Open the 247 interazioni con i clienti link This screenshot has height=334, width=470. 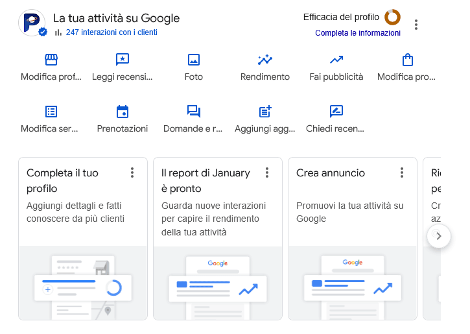coord(112,32)
